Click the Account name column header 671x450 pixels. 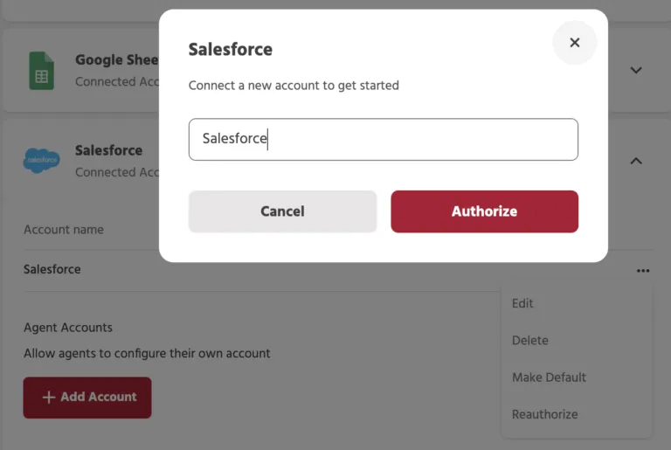point(64,230)
